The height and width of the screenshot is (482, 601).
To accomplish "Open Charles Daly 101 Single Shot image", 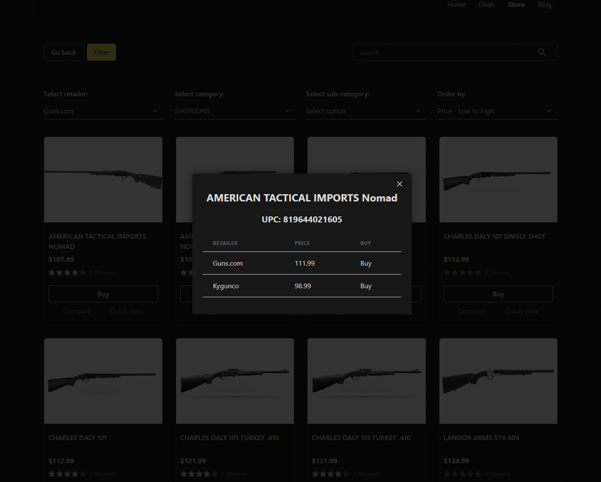I will pos(498,180).
